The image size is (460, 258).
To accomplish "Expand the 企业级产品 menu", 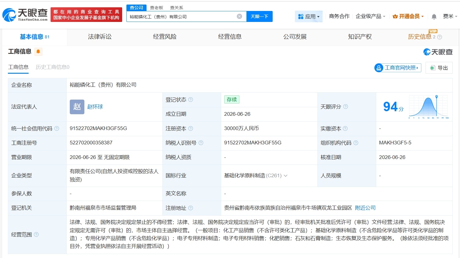I will point(370,16).
